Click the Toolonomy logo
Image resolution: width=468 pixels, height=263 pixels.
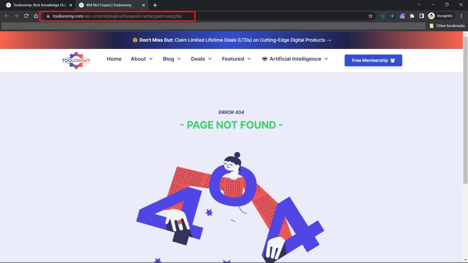(x=76, y=60)
